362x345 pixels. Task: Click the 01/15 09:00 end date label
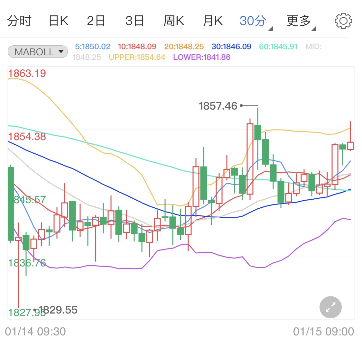point(323,331)
